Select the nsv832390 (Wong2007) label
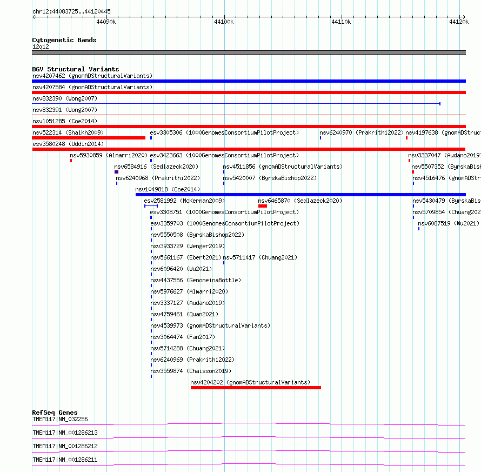The width and height of the screenshot is (481, 472). click(x=65, y=98)
